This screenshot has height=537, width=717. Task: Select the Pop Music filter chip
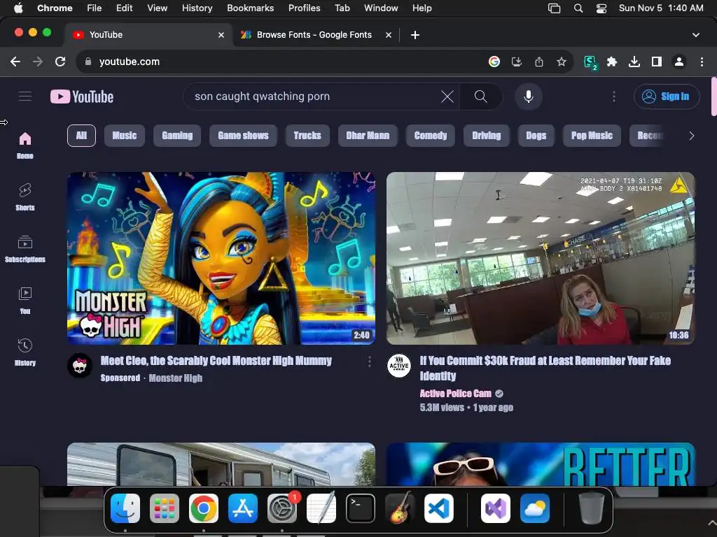coord(592,136)
